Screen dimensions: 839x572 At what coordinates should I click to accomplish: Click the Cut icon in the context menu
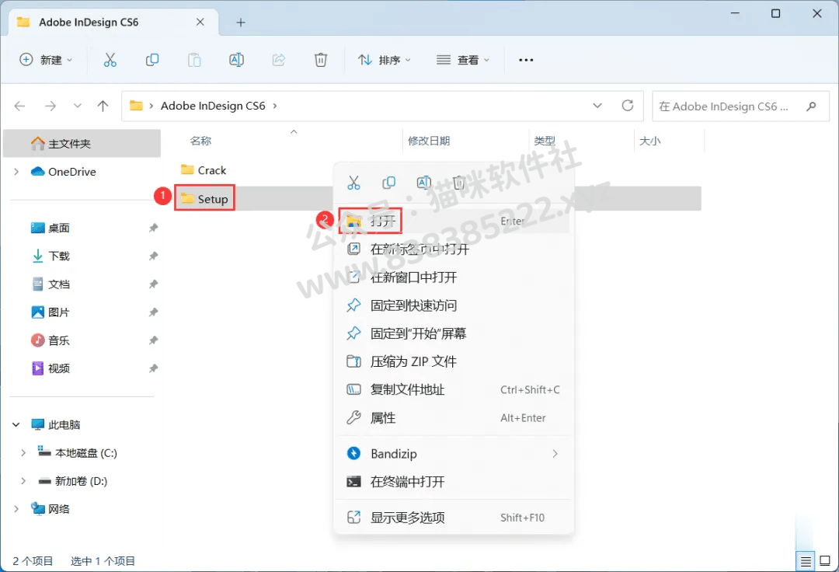pyautogui.click(x=353, y=183)
